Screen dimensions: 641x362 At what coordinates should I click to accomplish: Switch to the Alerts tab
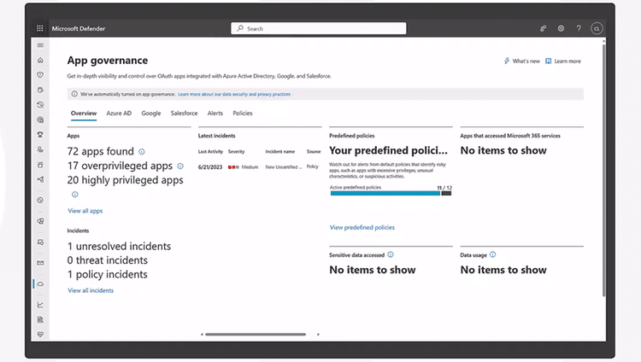[215, 114]
